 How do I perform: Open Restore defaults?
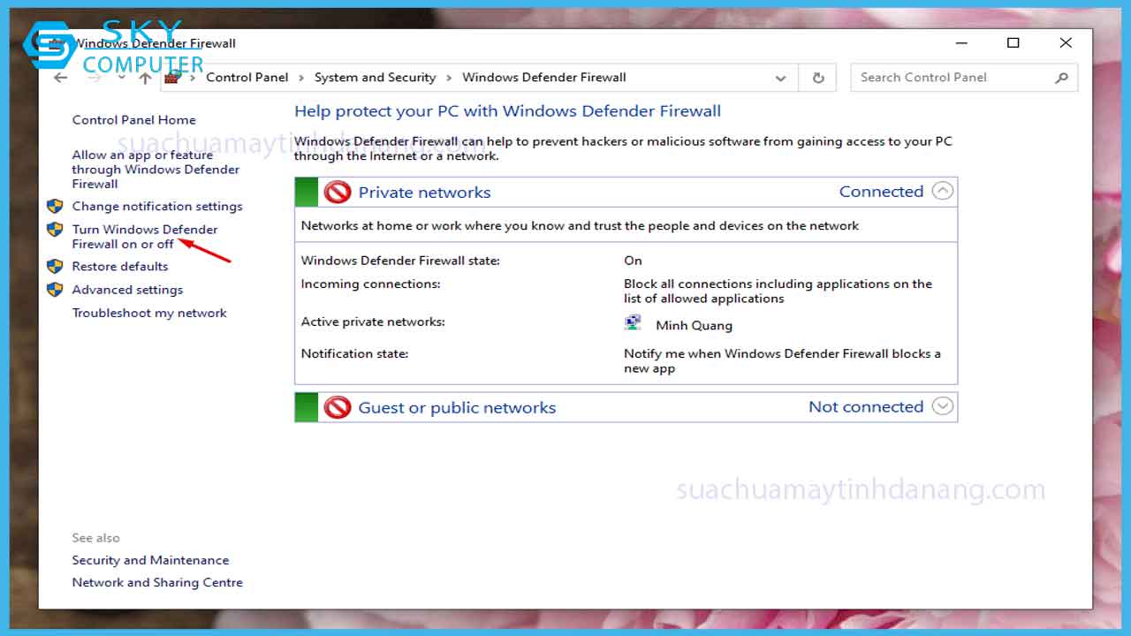tap(120, 266)
